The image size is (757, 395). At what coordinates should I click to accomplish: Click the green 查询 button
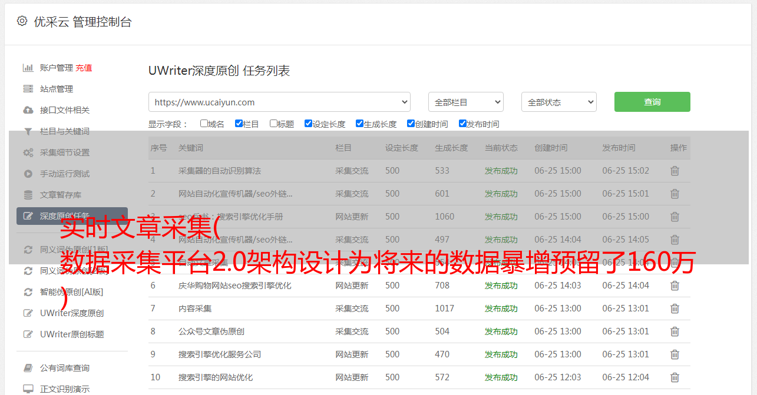pyautogui.click(x=652, y=102)
